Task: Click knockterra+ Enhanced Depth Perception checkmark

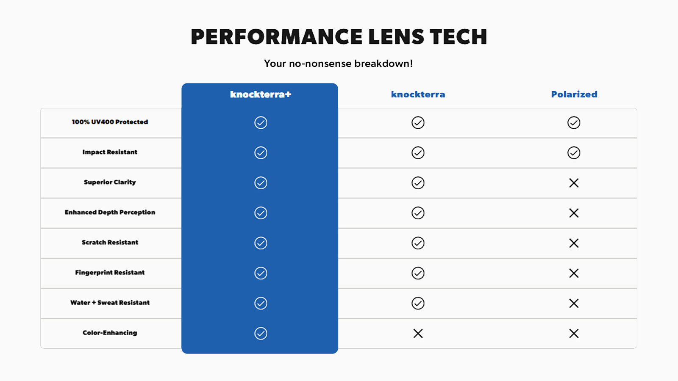Action: tap(261, 213)
